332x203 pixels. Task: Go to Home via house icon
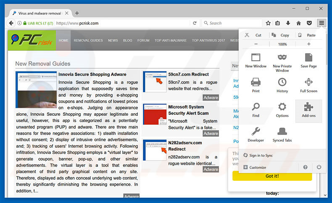298,23
